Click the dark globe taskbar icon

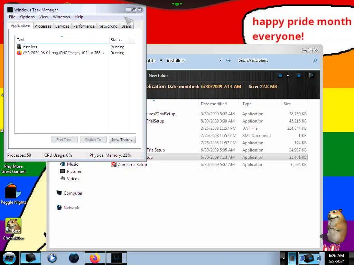click(74, 258)
